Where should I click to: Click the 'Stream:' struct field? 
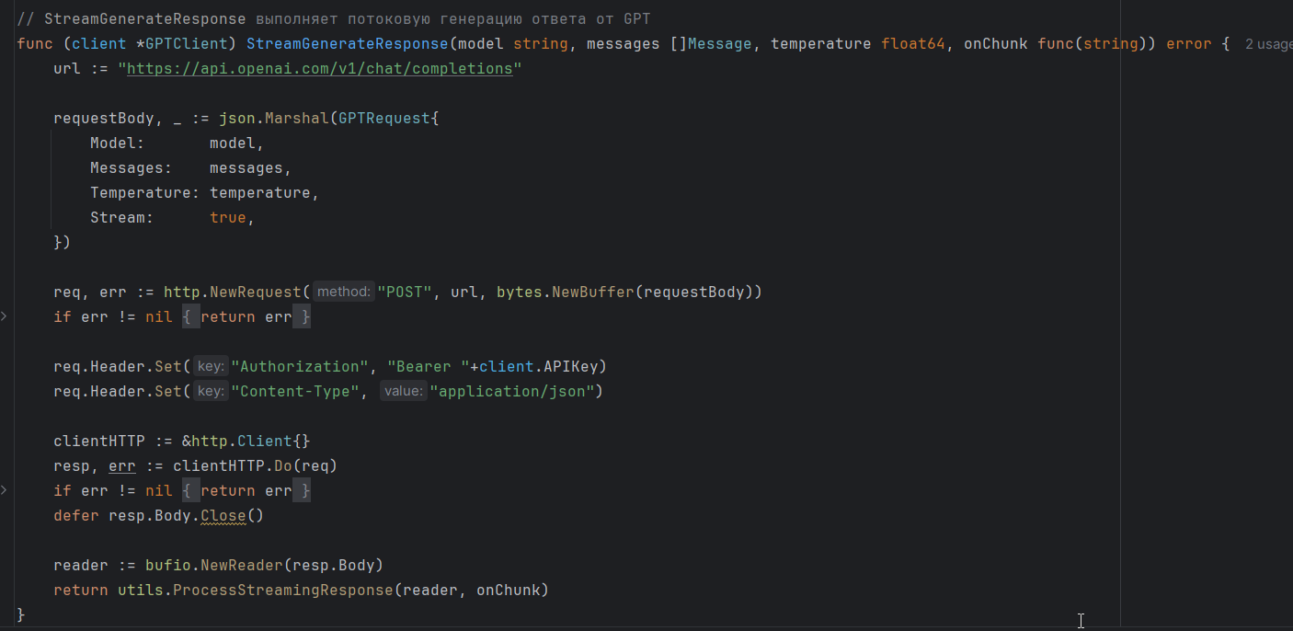pos(122,218)
